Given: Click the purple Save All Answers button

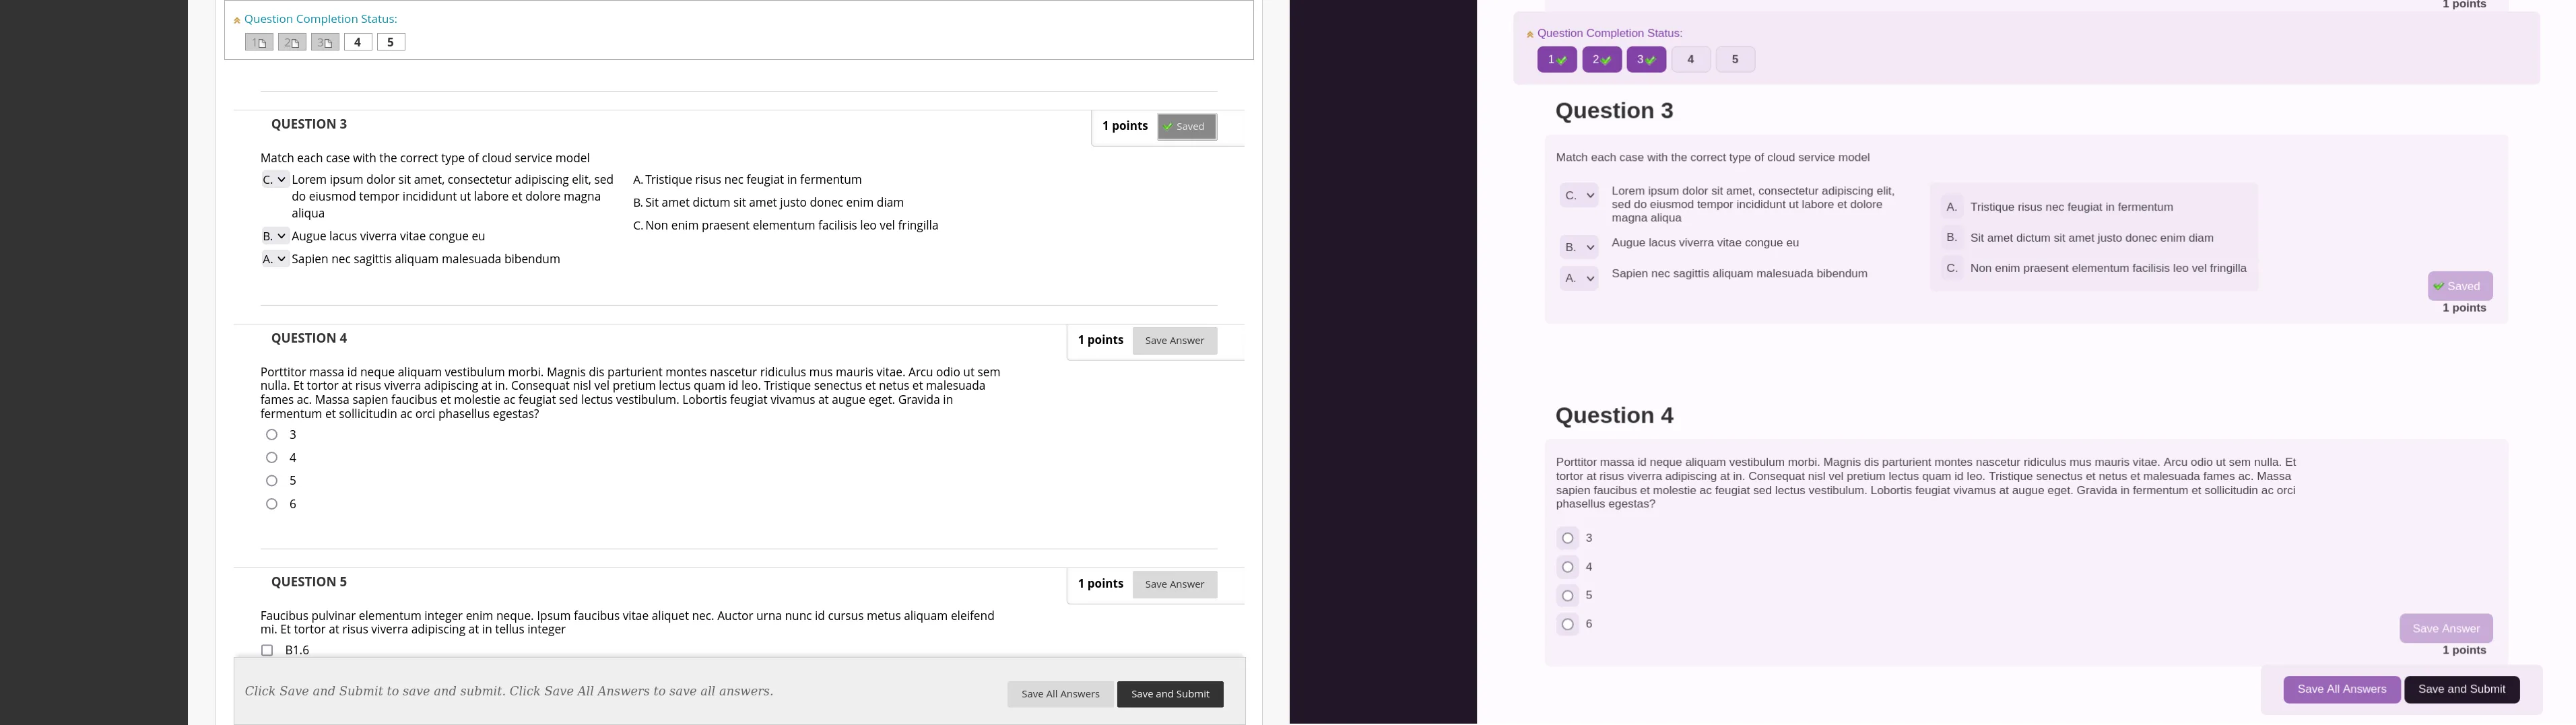Looking at the screenshot, I should [2341, 689].
